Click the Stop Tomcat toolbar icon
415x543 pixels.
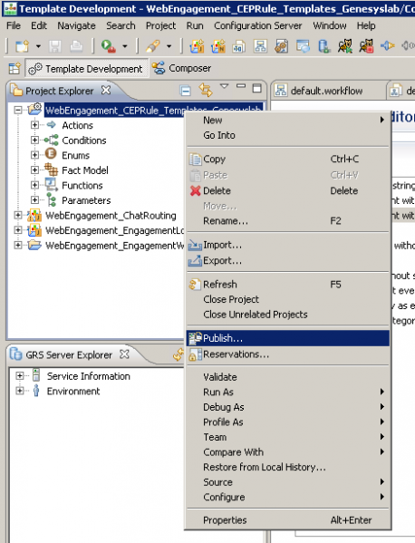click(366, 46)
